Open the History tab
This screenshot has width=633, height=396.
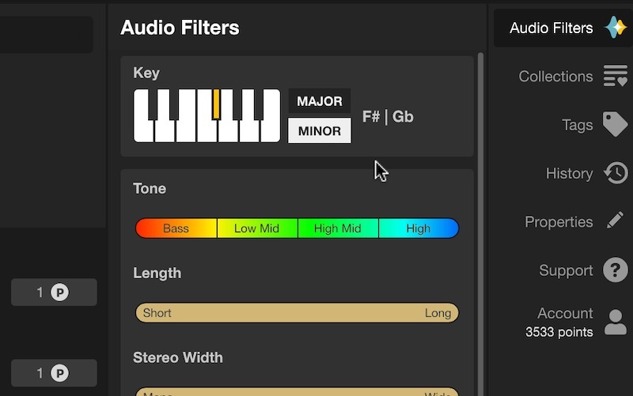(569, 173)
